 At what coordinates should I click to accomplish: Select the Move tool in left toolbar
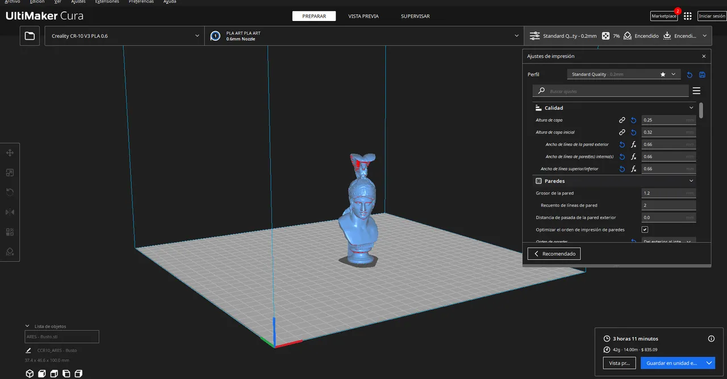coord(10,153)
